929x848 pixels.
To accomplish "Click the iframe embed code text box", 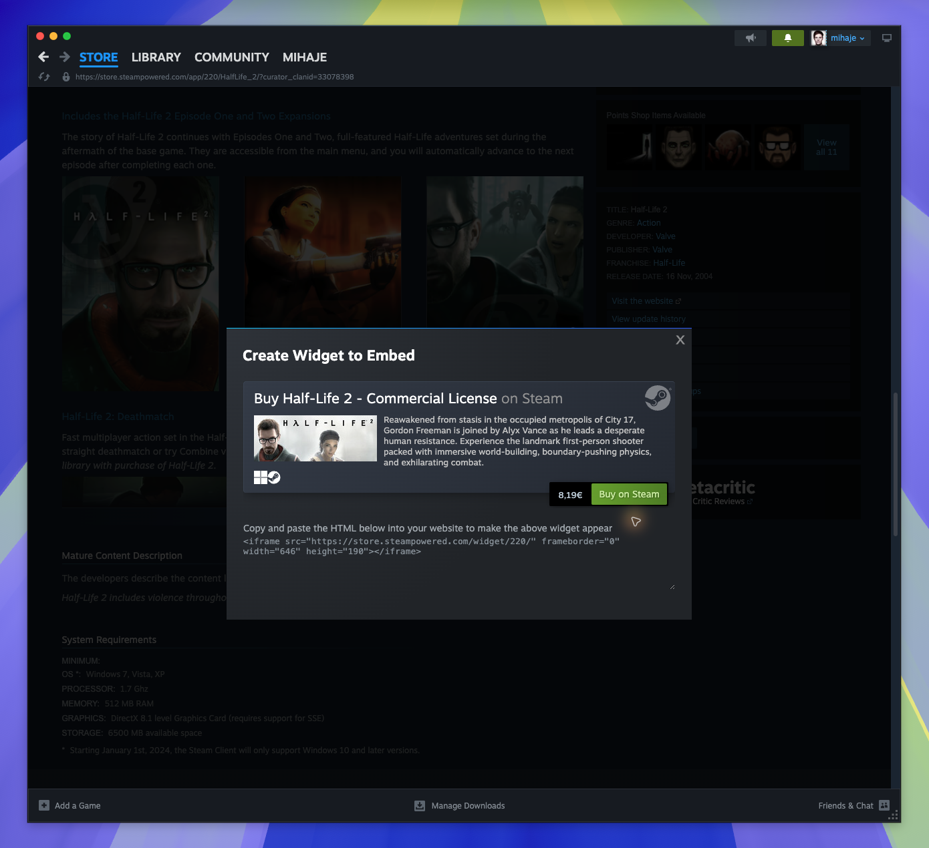I will (459, 563).
